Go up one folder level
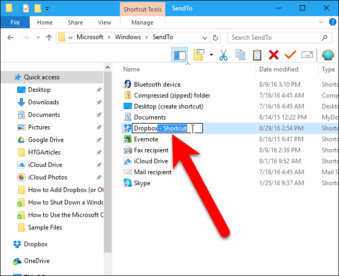Image resolution: width=339 pixels, height=276 pixels. [49, 38]
